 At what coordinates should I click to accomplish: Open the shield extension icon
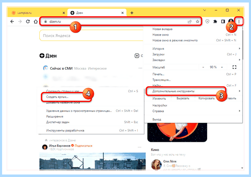tap(207, 21)
